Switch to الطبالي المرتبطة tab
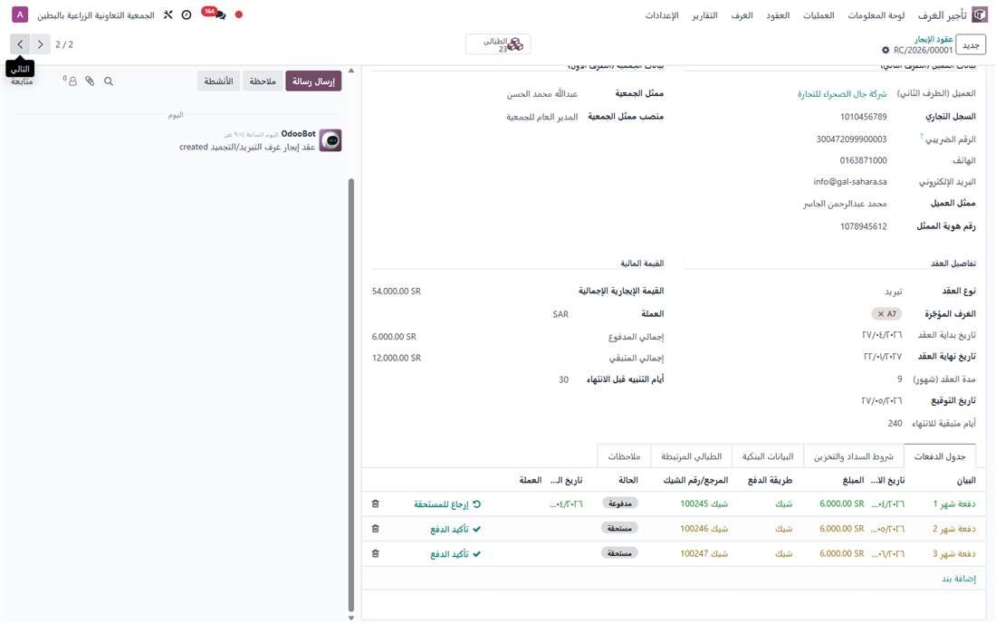Screen dimensions: 996x623 [x=691, y=456]
